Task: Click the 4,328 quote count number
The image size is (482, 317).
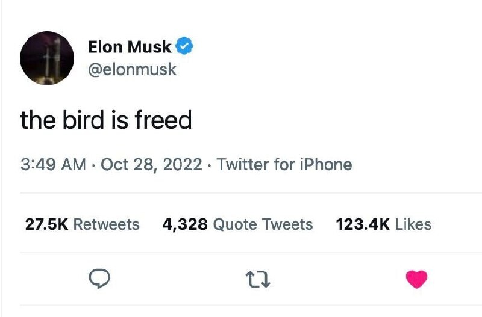Action: (x=185, y=224)
